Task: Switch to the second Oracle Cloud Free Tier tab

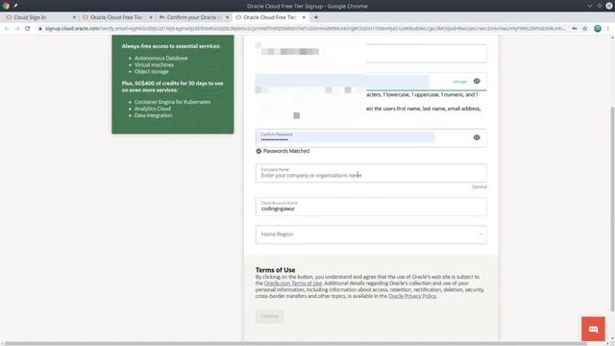Action: 116,17
